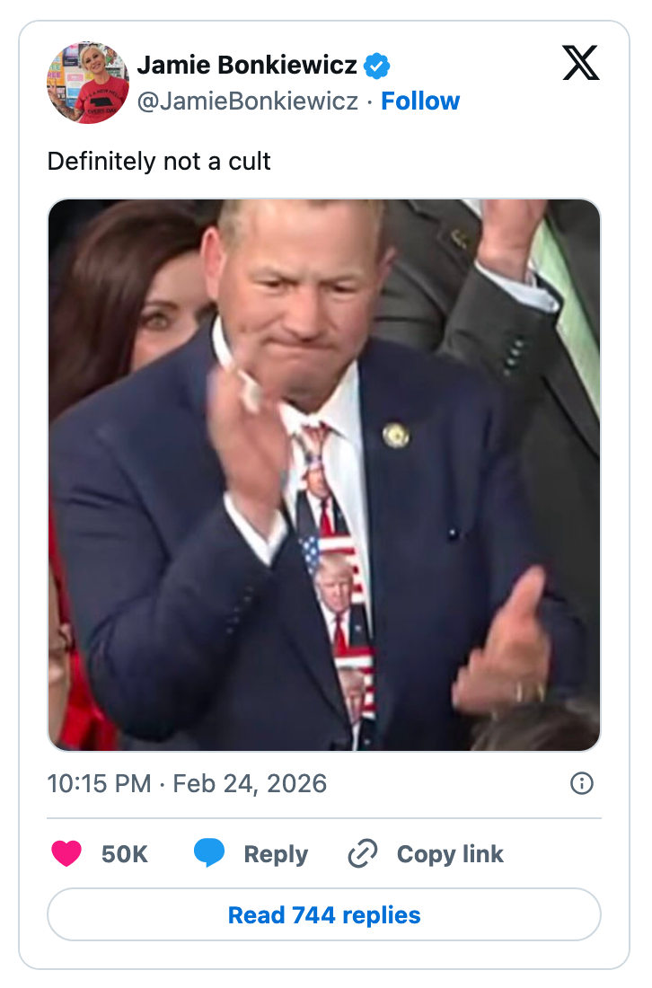
Task: Open the Jamie Bonkiewicz display name link
Action: (x=247, y=66)
